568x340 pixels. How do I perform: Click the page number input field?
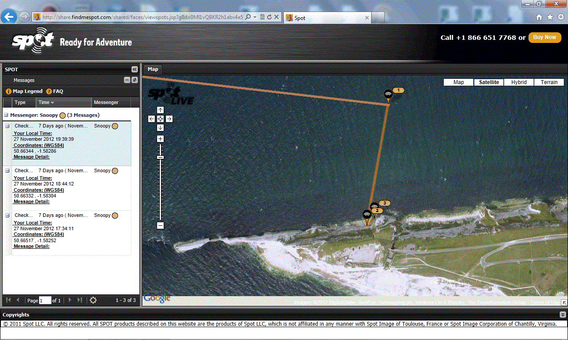45,301
